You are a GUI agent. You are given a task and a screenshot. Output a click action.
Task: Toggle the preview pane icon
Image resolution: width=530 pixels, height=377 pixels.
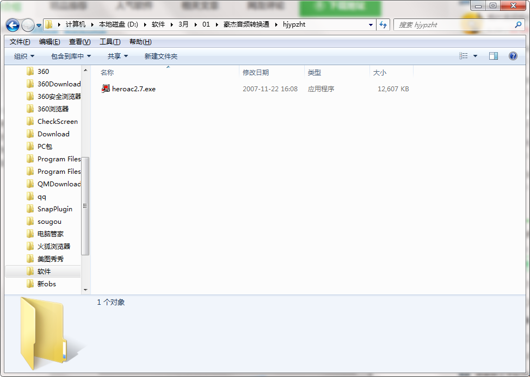494,56
